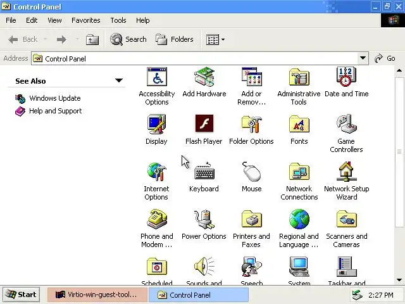405x304 pixels.
Task: Click the network tray icon
Action: tap(358, 295)
